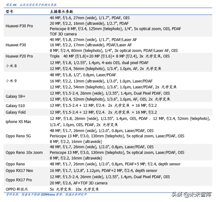Click the Oppo Reno 10x zoom 'Periscope 13 MP' line
The width and height of the screenshot is (216, 202).
coord(117,152)
